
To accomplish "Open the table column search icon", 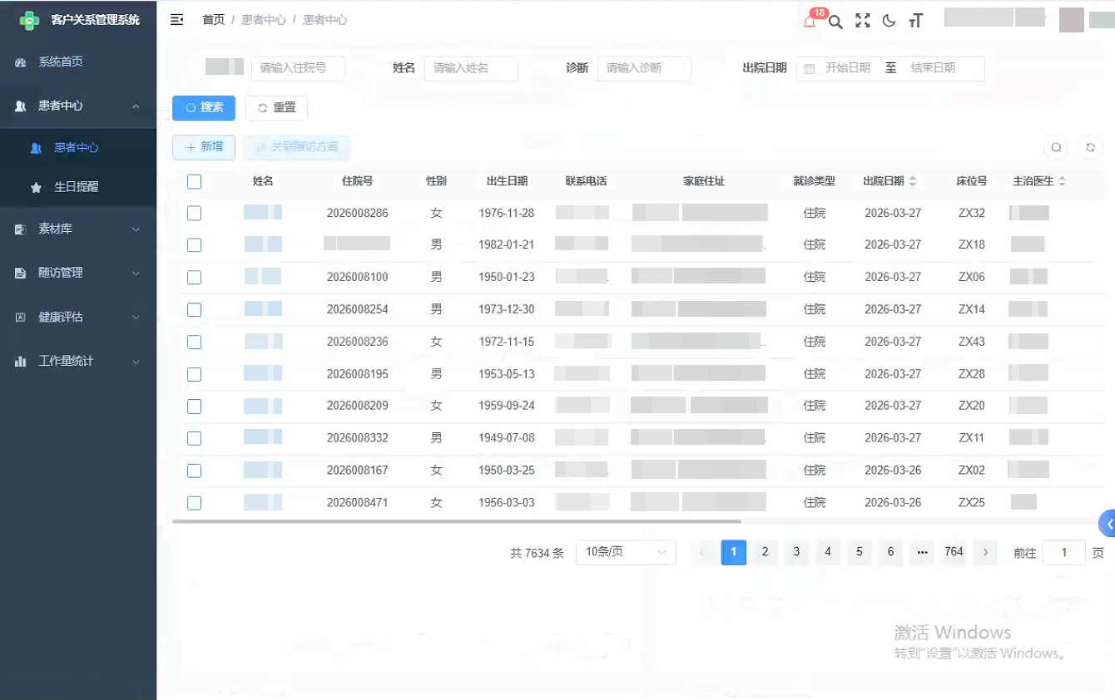I will pos(1056,147).
